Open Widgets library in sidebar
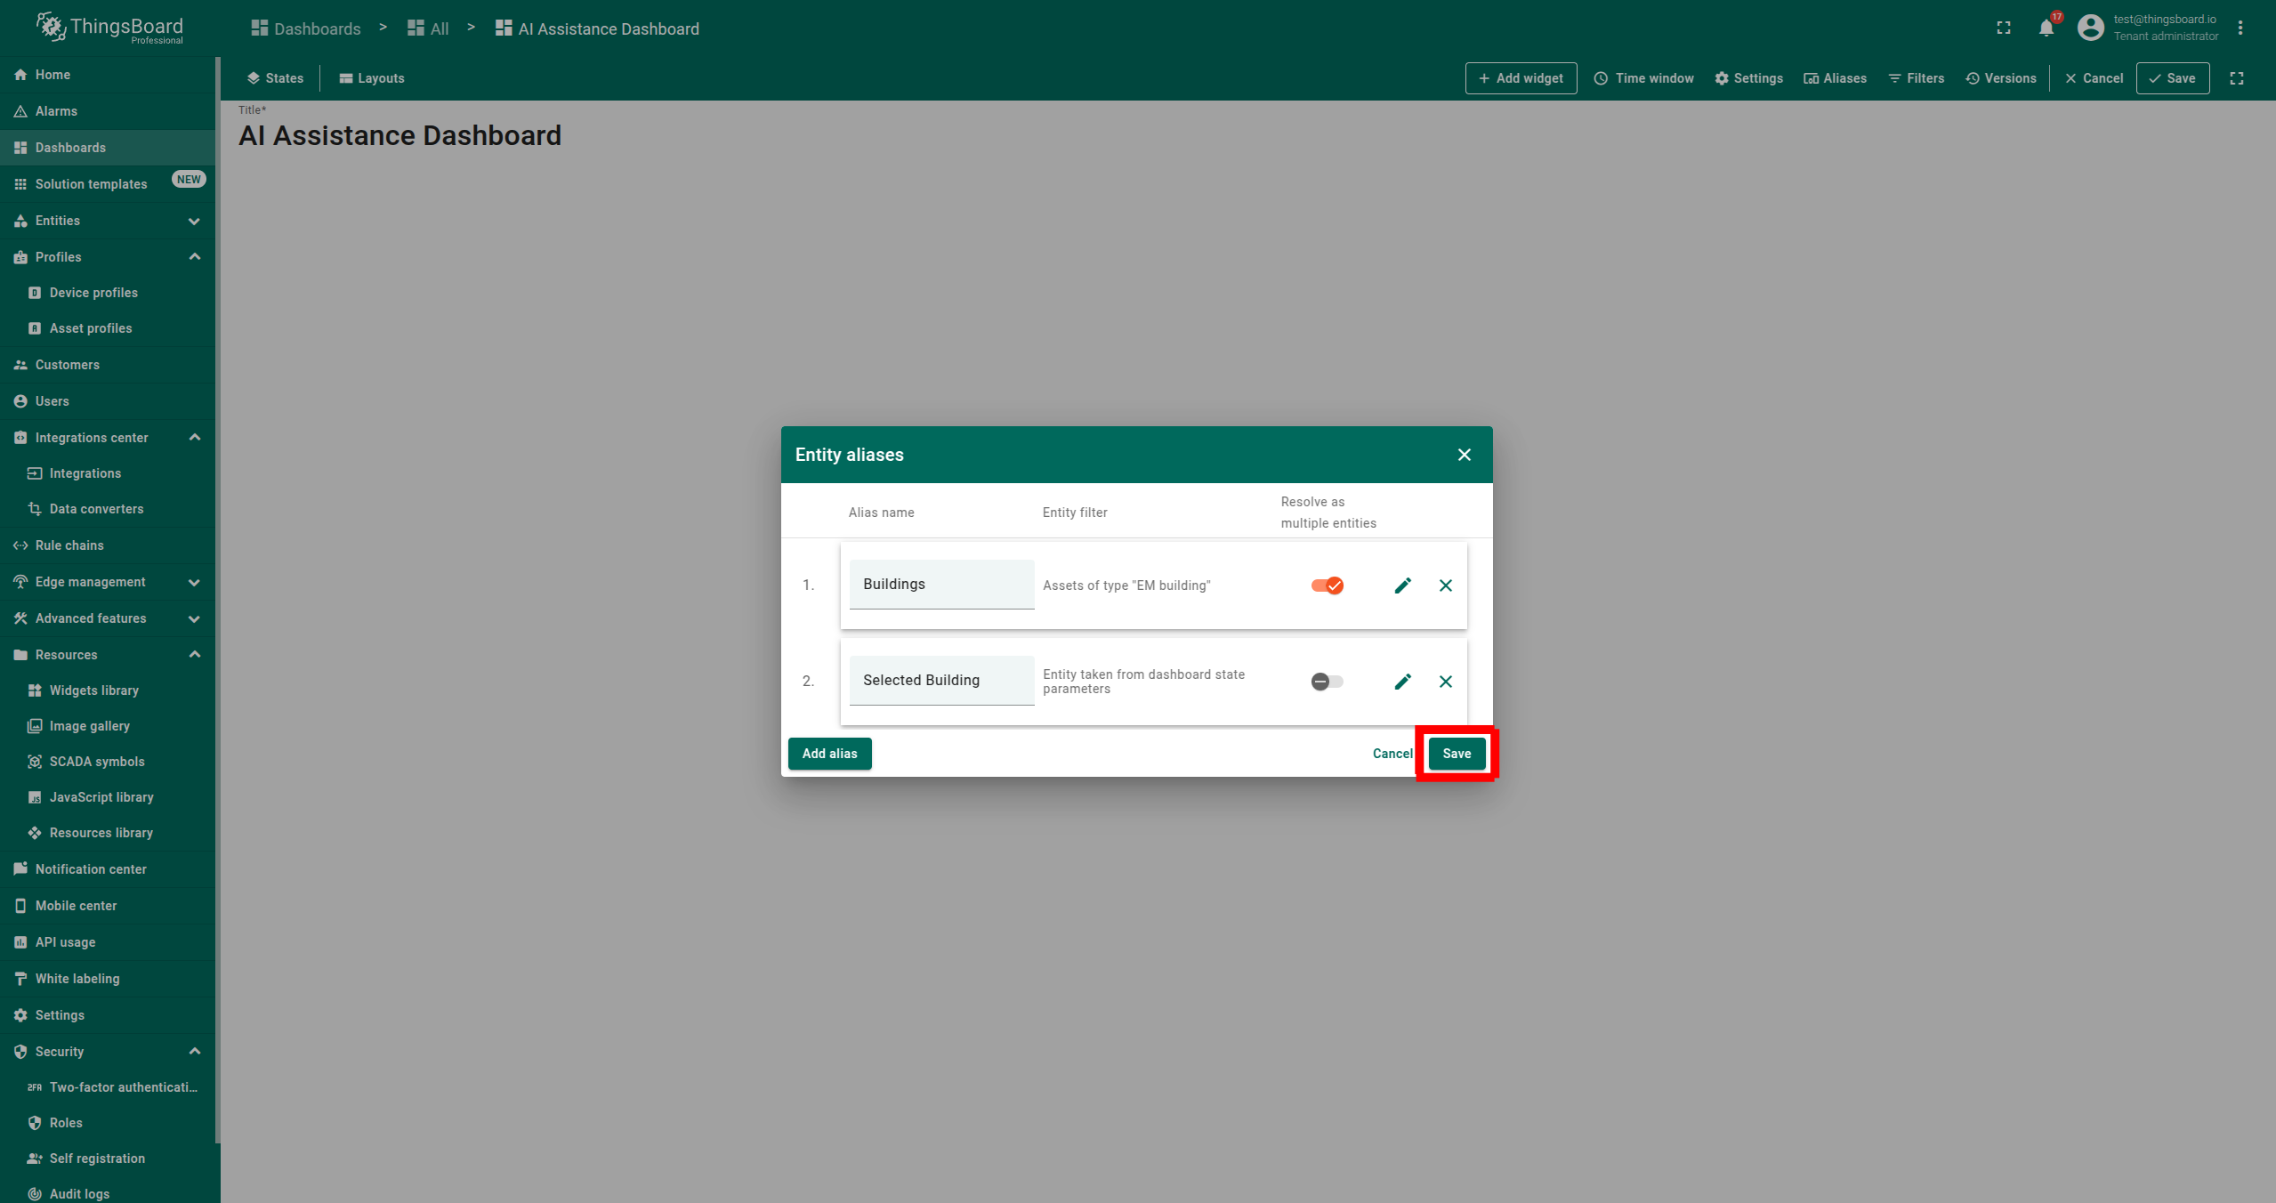Image resolution: width=2276 pixels, height=1203 pixels. click(x=93, y=690)
